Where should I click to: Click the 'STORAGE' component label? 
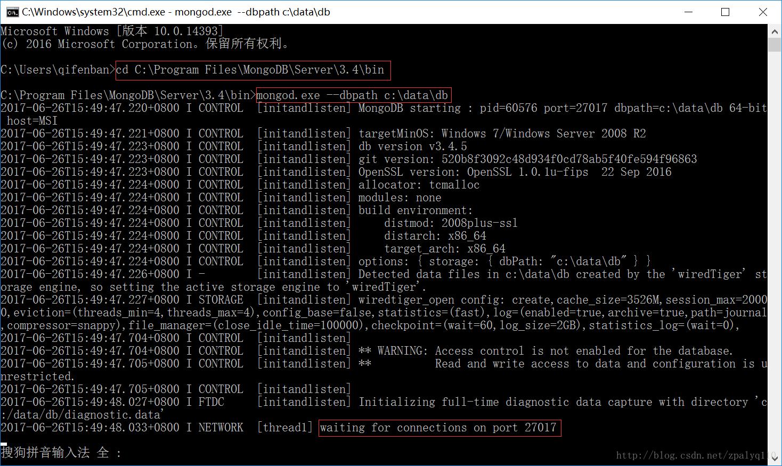click(x=221, y=300)
